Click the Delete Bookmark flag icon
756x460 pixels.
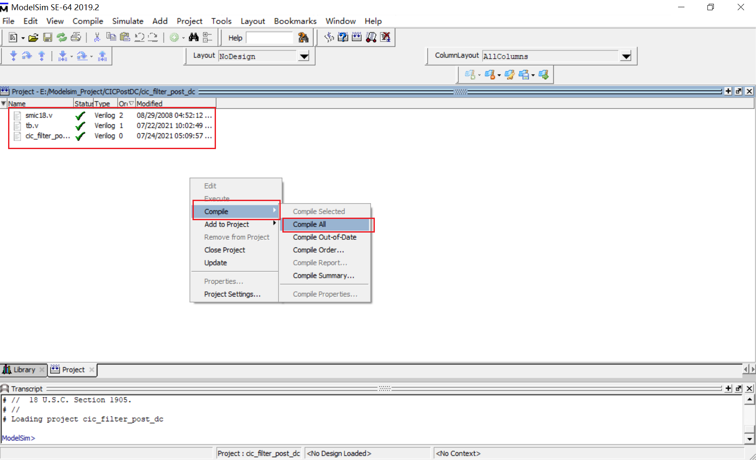(489, 75)
